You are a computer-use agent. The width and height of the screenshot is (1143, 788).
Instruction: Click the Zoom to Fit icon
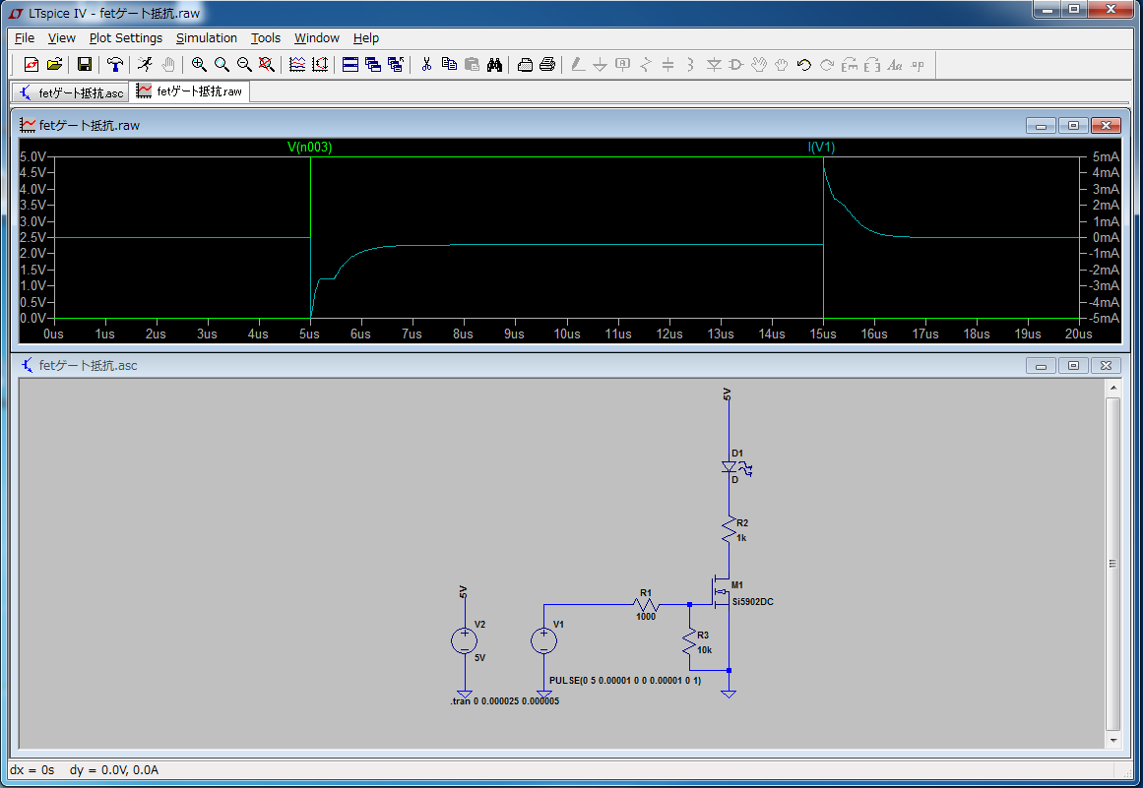pyautogui.click(x=266, y=65)
